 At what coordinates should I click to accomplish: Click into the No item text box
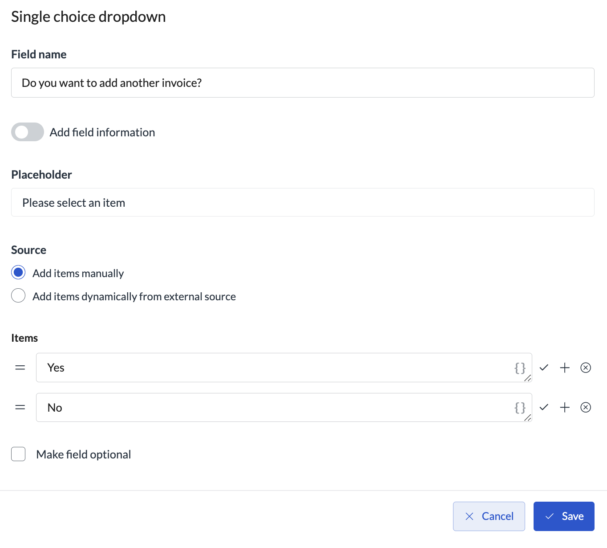point(276,407)
